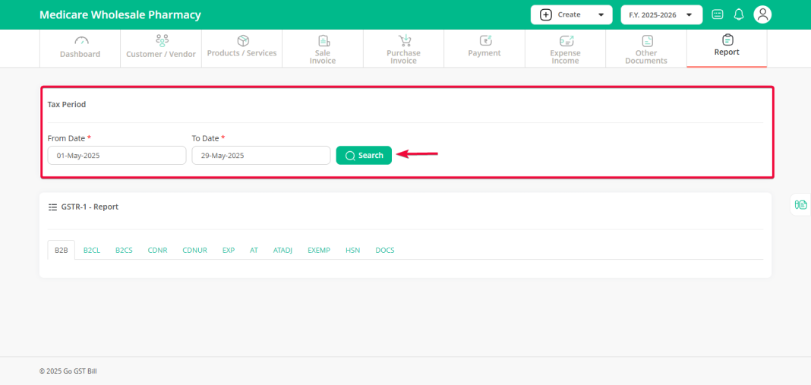Screen dimensions: 811x385
Task: Switch to the CDNR tab
Action: click(x=158, y=250)
